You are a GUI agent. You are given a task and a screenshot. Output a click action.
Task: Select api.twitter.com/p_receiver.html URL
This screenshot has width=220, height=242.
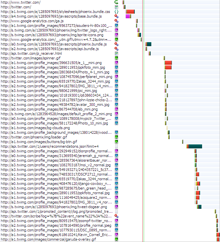[31, 53]
